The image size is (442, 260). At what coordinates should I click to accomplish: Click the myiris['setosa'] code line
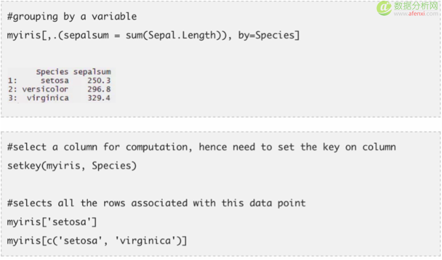pyautogui.click(x=52, y=222)
